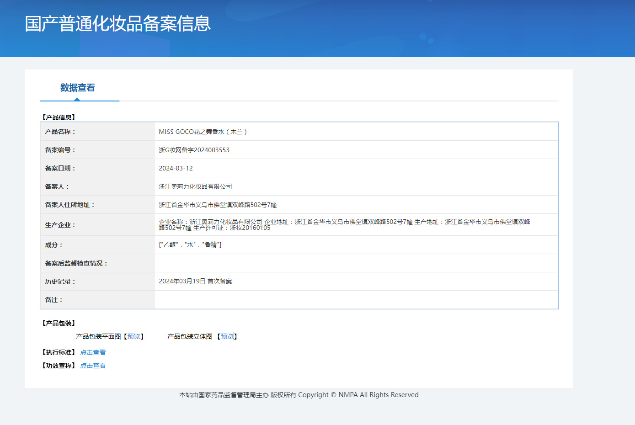Select the 成分 ingredient list text

tap(190, 244)
